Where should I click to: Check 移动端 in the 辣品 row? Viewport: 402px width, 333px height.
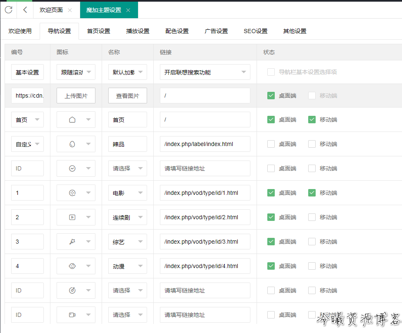[312, 144]
